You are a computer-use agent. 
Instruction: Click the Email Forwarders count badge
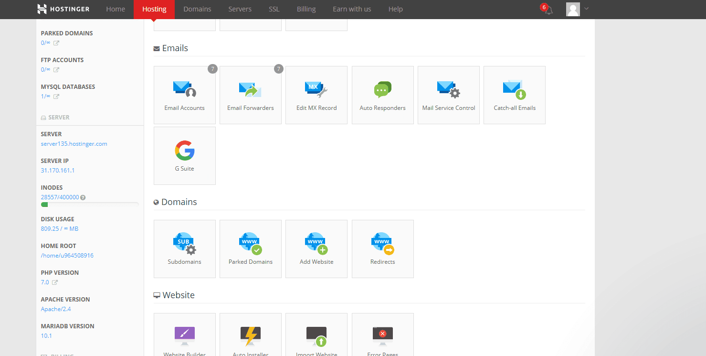[279, 69]
